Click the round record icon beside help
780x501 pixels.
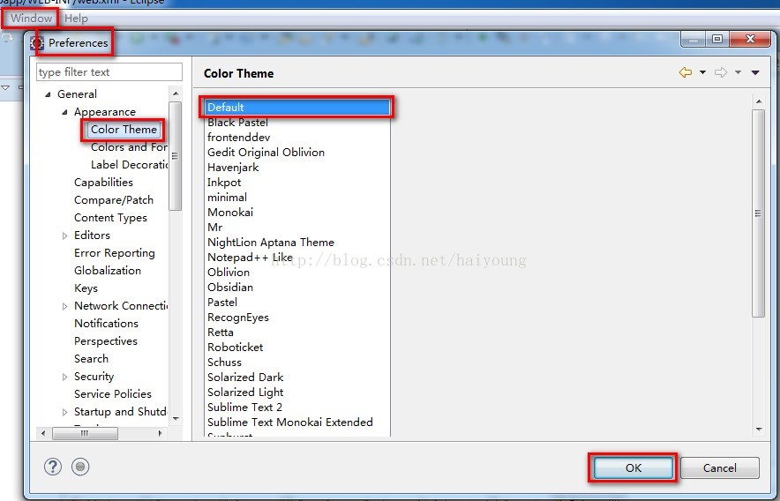click(80, 467)
